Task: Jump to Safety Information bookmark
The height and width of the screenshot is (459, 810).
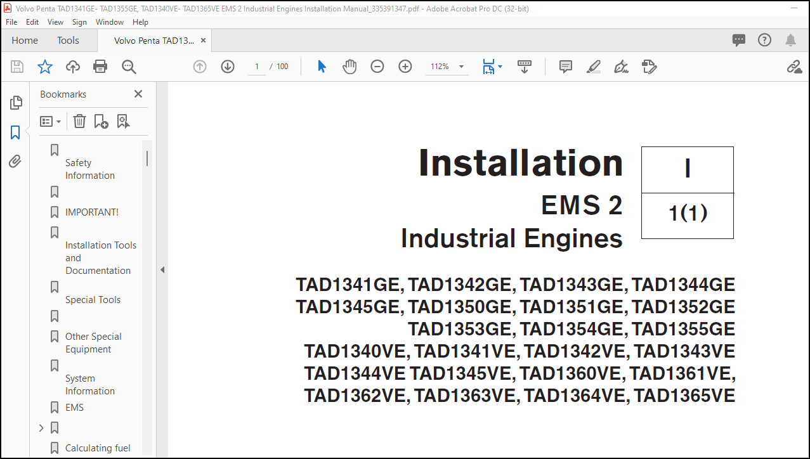Action: pyautogui.click(x=90, y=169)
